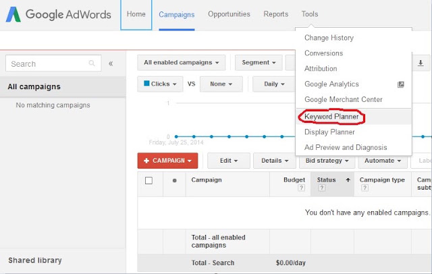This screenshot has height=274, width=432.
Task: Click the red + CAMPAIGN button
Action: click(x=167, y=161)
